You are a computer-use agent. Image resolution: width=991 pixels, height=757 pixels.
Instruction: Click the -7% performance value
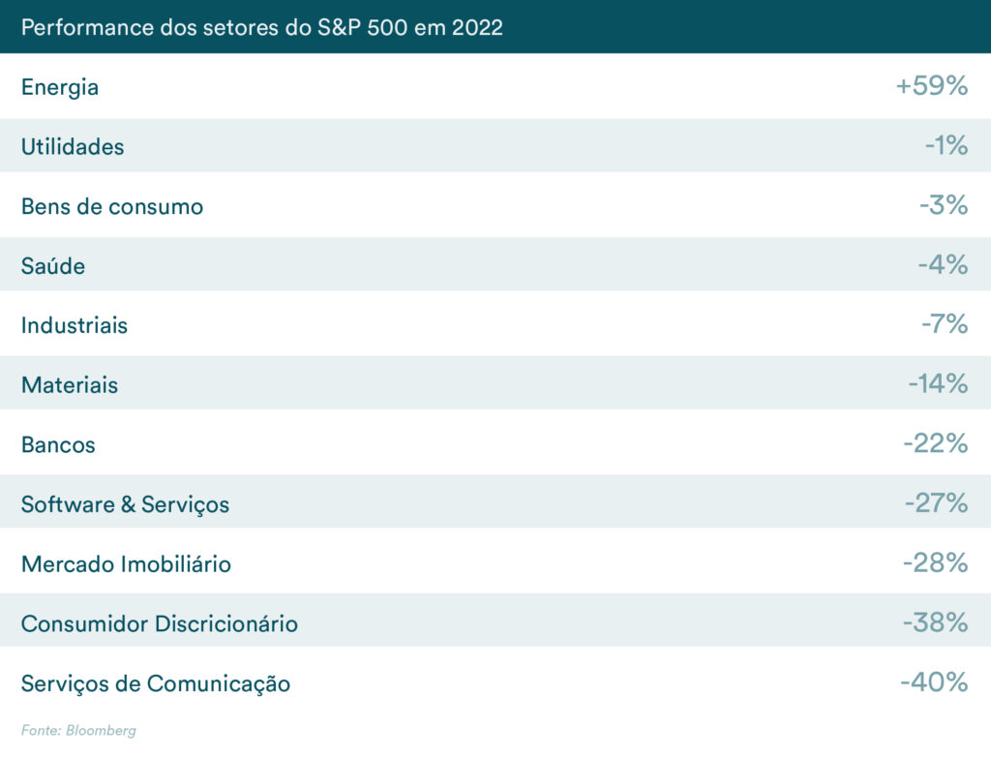[x=945, y=324]
